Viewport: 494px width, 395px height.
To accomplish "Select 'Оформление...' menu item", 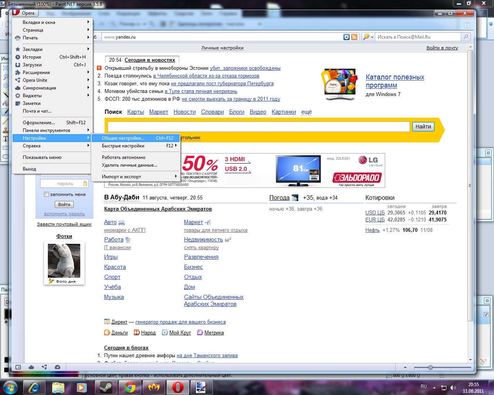I will (52, 123).
